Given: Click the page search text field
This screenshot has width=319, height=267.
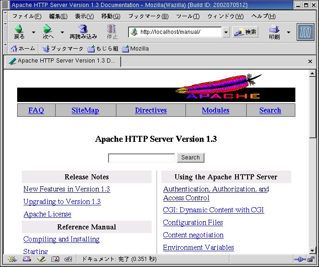Looking at the screenshot, I should tap(141, 158).
